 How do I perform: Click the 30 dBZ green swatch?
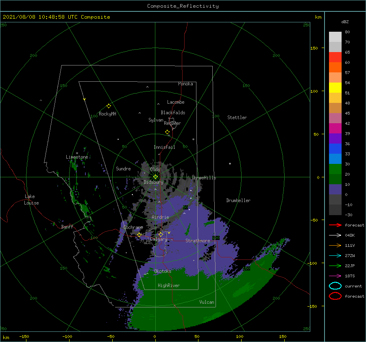[335, 169]
